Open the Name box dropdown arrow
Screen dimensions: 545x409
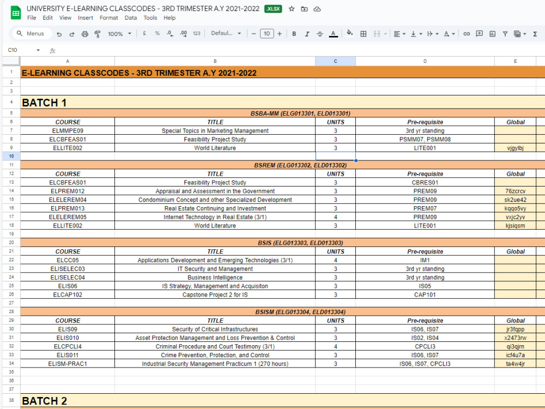[x=38, y=50]
